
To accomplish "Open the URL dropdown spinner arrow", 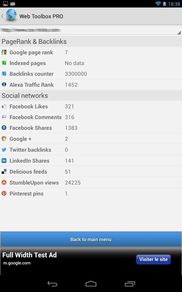I will coord(179,33).
